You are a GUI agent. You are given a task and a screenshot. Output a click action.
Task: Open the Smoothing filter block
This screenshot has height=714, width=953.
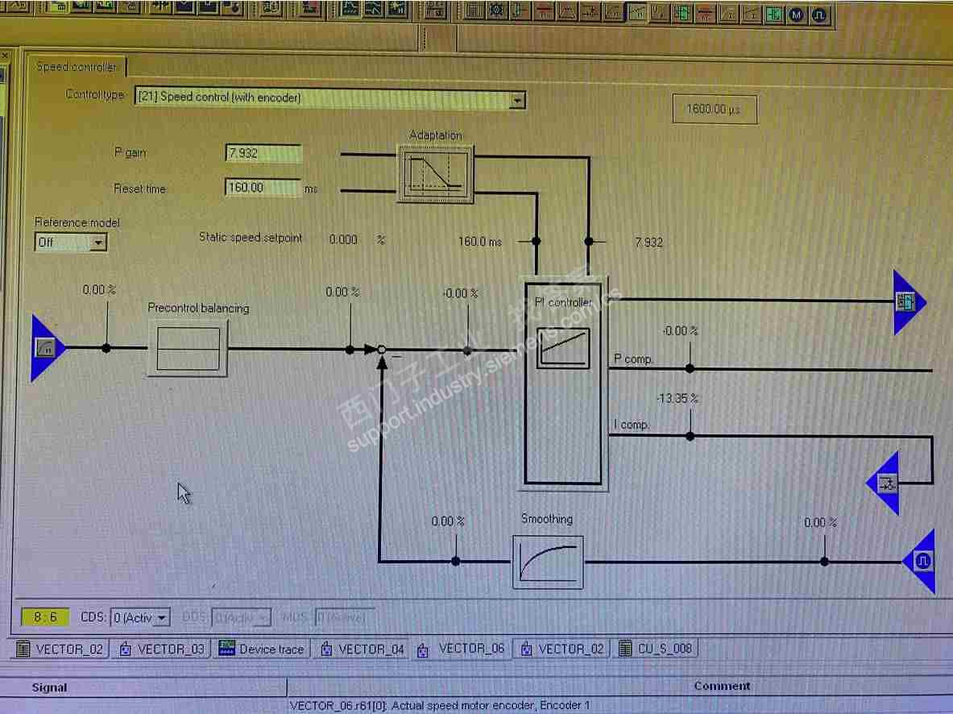pyautogui.click(x=548, y=562)
